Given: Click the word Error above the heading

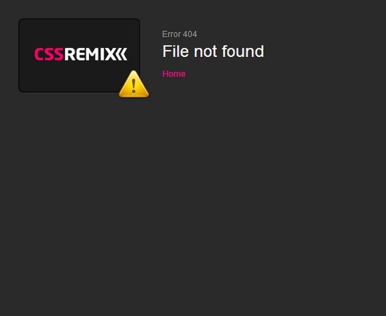Looking at the screenshot, I should 171,34.
